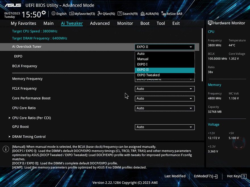The width and height of the screenshot is (250, 187).
Task: Click the EzMode exit arrow icon
Action: click(x=215, y=176)
